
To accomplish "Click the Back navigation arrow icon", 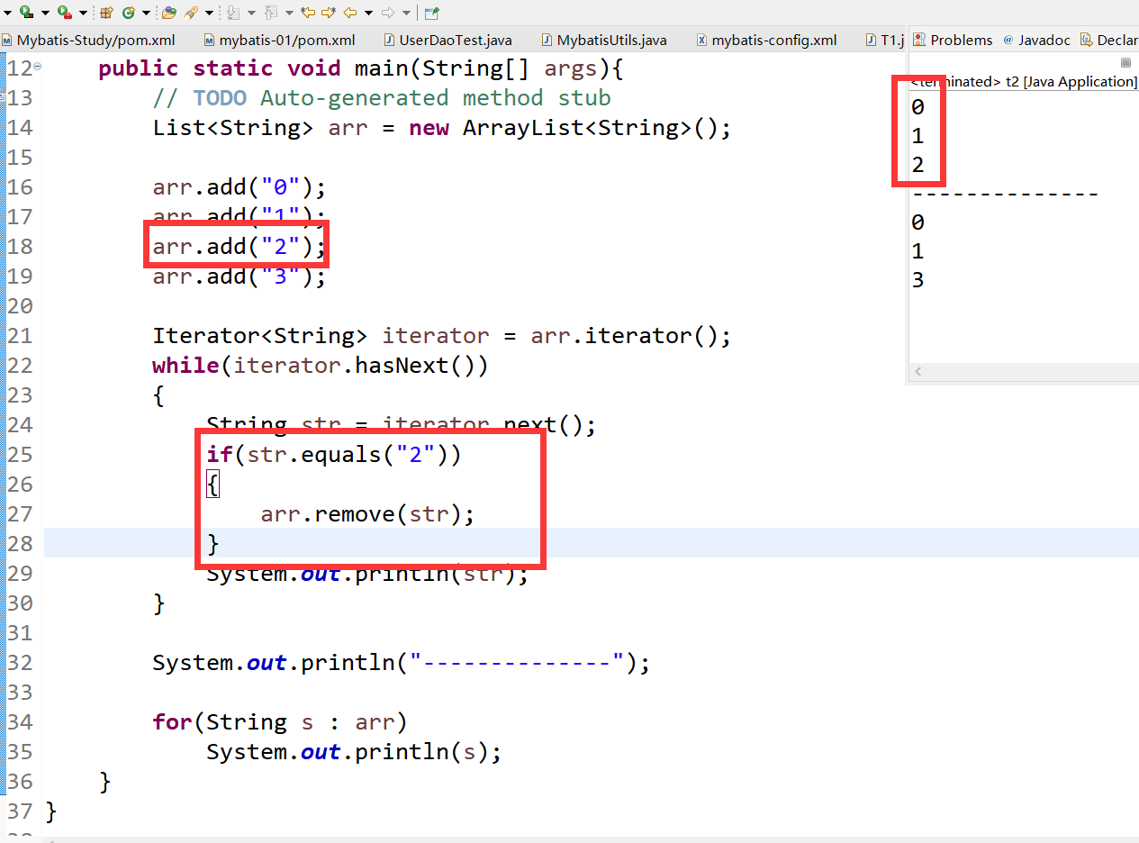I will [350, 13].
